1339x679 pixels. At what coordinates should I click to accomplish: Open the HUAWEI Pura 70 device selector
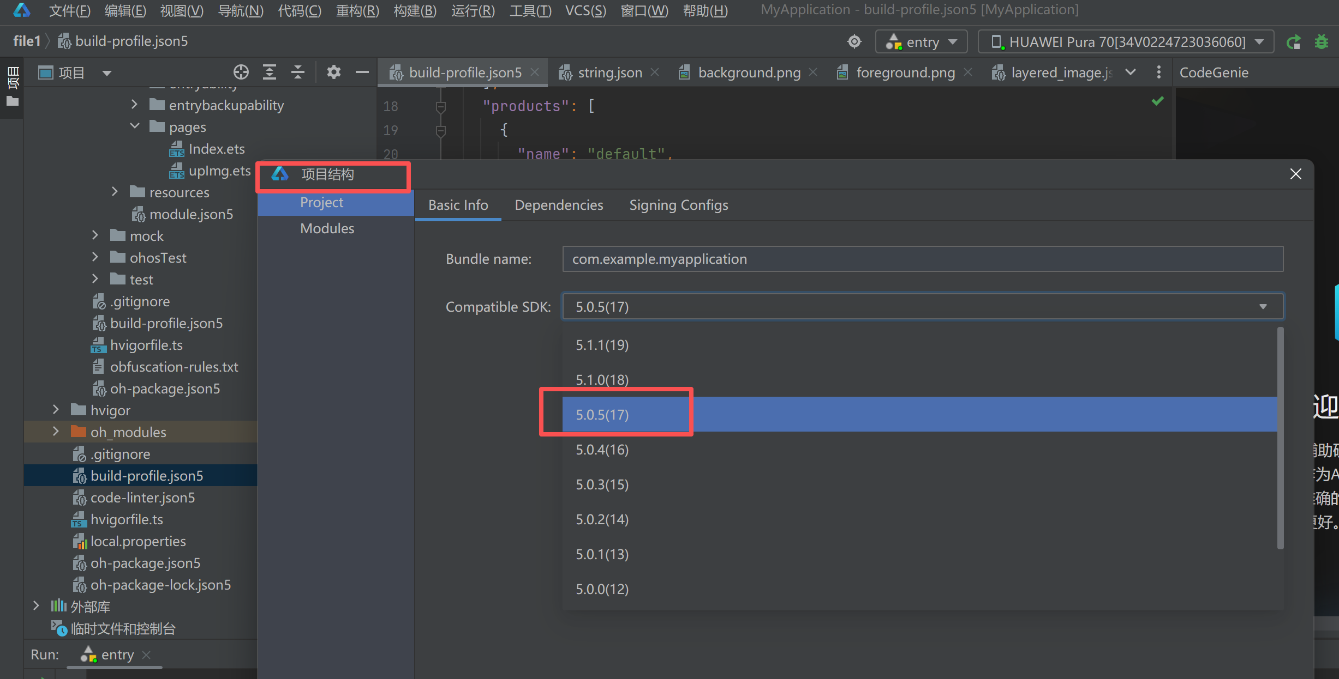(x=1126, y=42)
